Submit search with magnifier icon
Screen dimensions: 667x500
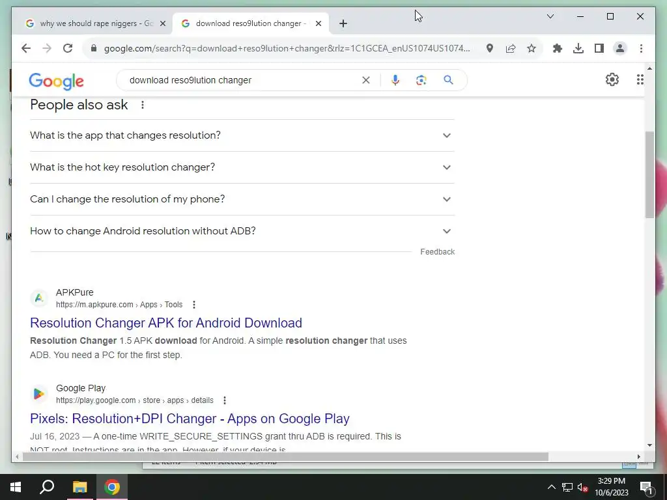coord(448,80)
